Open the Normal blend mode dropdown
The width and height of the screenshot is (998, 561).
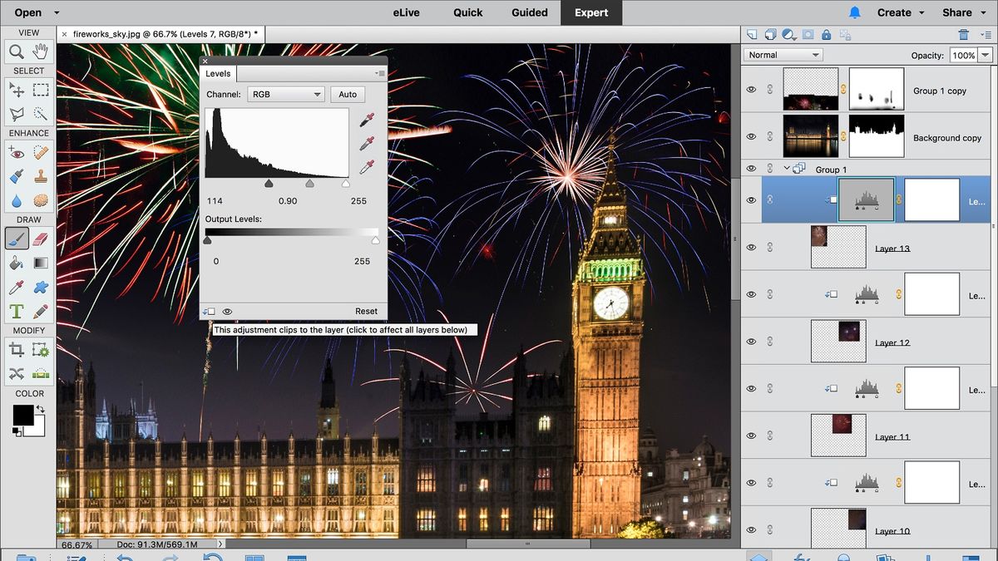point(782,54)
